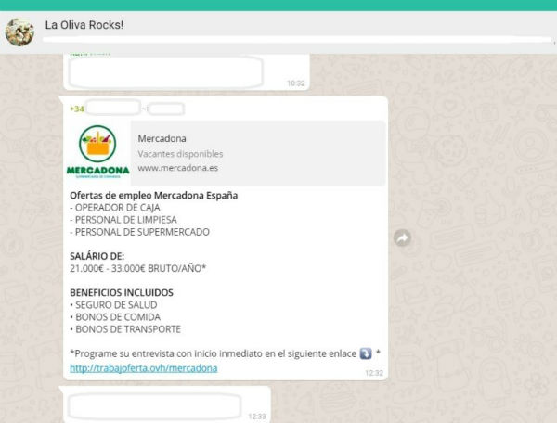Click the www.mercadona.es preview URL
This screenshot has height=423, width=557.
point(177,169)
